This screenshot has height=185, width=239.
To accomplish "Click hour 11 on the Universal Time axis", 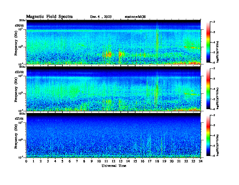I will click(x=106, y=161).
